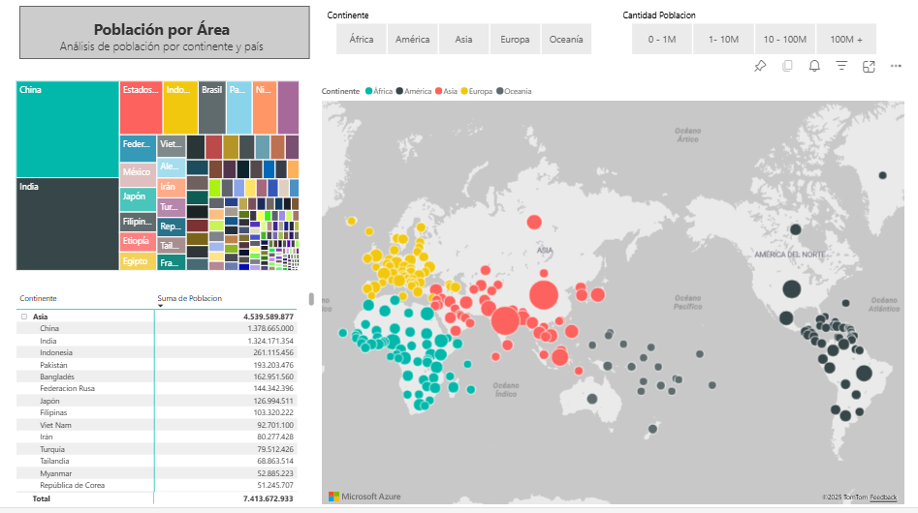Click the copy visual icon

point(787,66)
